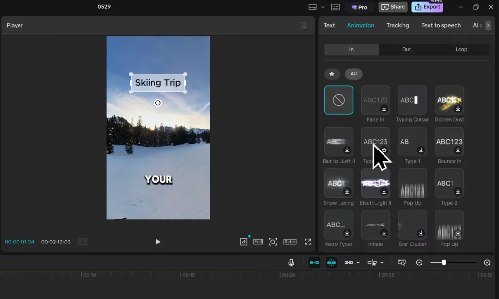
Task: Open the shortcut keyboard icon
Action: pos(335,7)
